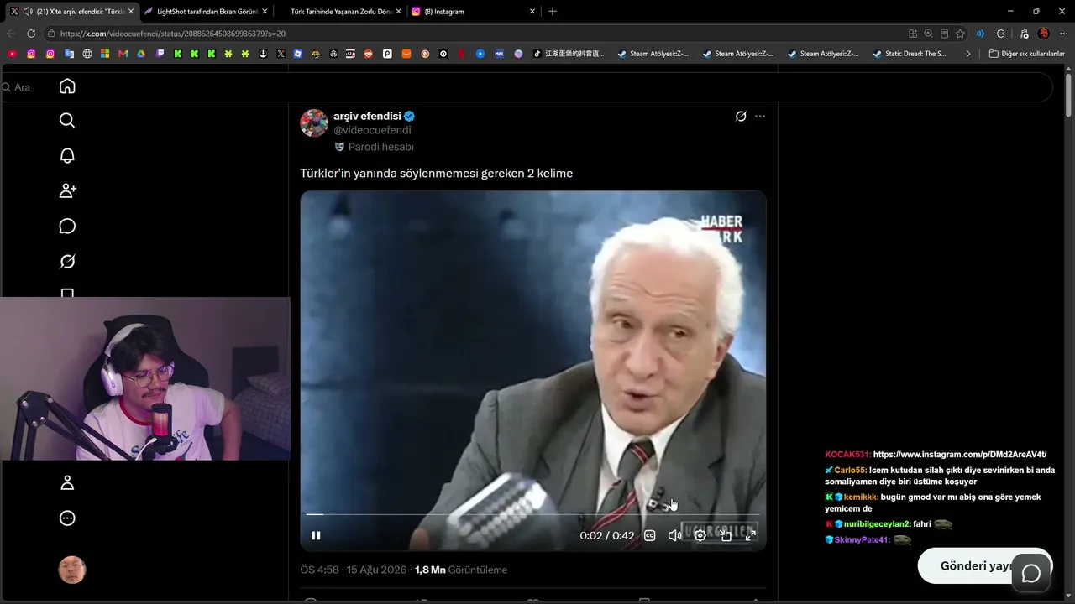Open video settings gear
The width and height of the screenshot is (1075, 604).
tap(700, 535)
